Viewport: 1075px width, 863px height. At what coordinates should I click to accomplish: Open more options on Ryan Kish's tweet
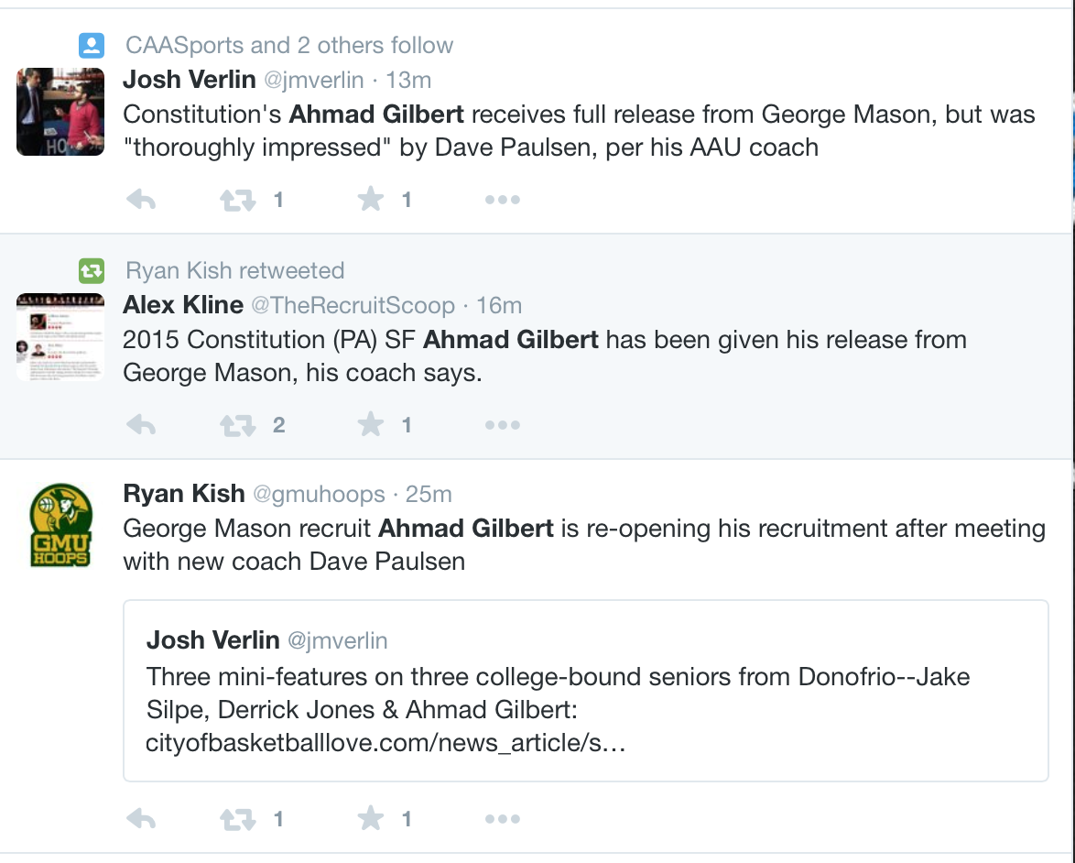pyautogui.click(x=503, y=818)
